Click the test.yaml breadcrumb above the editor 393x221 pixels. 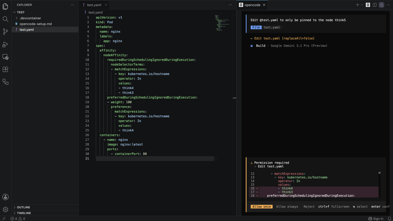tap(96, 12)
